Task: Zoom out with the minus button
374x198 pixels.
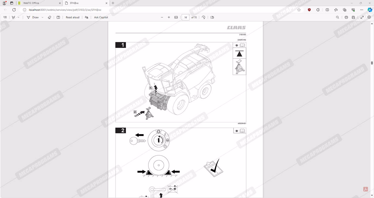Action: point(162,17)
